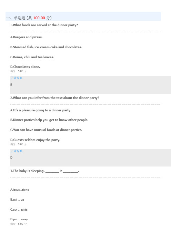Click the answer D box under question 2

[90, 158]
